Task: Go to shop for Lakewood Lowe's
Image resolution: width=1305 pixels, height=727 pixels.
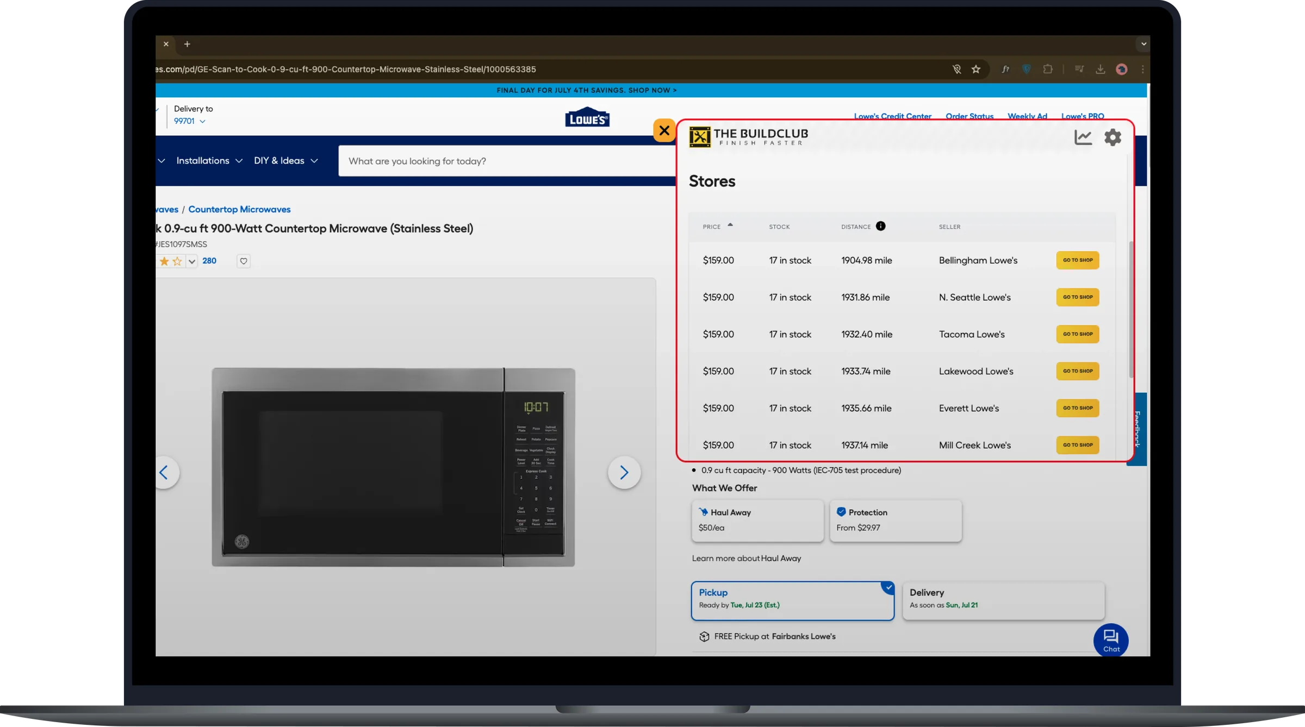Action: click(x=1078, y=371)
